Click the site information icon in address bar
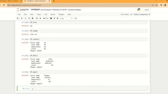Image resolution: width=168 pixels, height=94 pixels. tap(9, 5)
